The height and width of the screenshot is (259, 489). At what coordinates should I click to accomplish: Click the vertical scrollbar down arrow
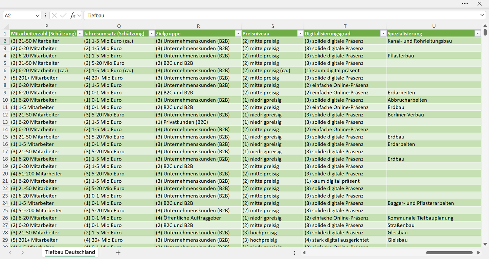click(485, 244)
